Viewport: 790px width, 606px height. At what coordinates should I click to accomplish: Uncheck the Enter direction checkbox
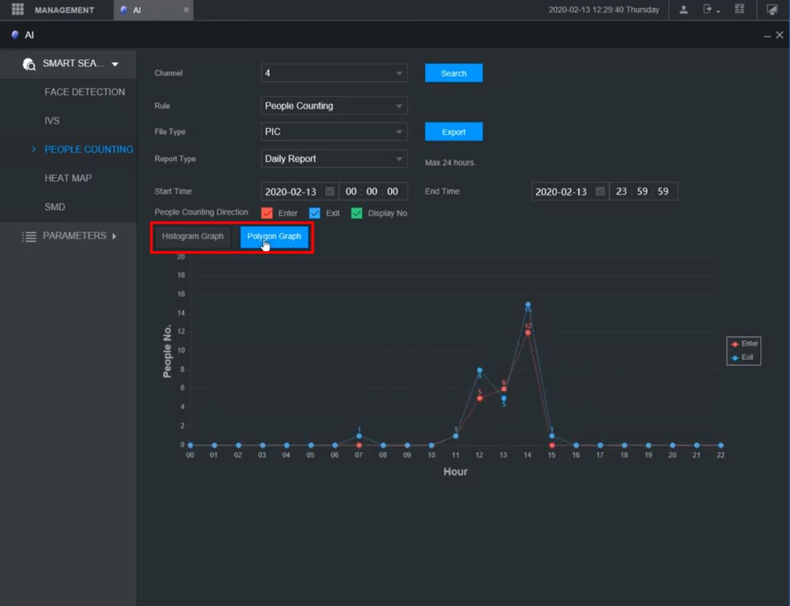click(267, 213)
